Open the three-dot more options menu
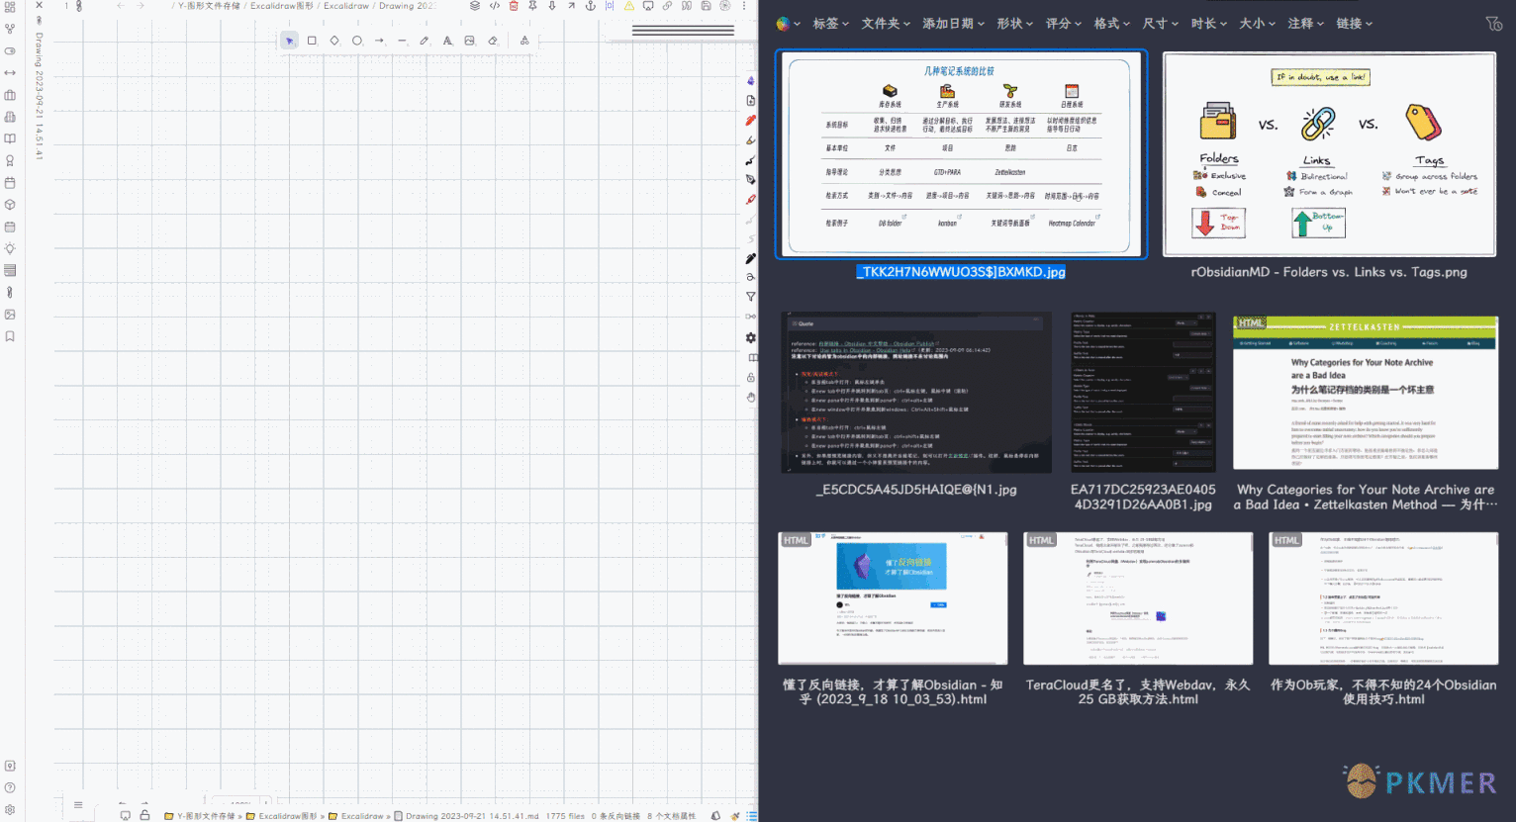This screenshot has height=822, width=1516. tap(744, 6)
